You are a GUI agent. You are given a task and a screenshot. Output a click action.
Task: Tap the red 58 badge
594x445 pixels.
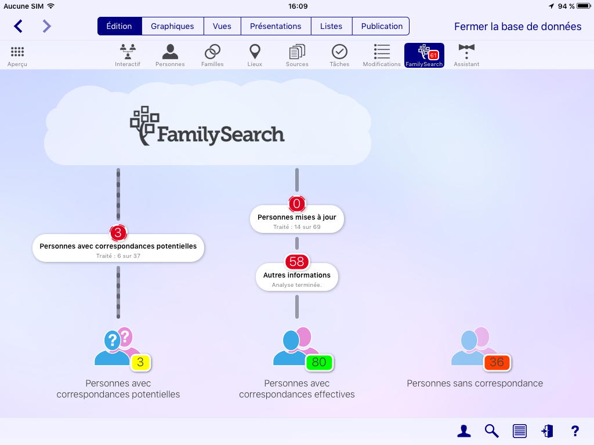pyautogui.click(x=297, y=261)
